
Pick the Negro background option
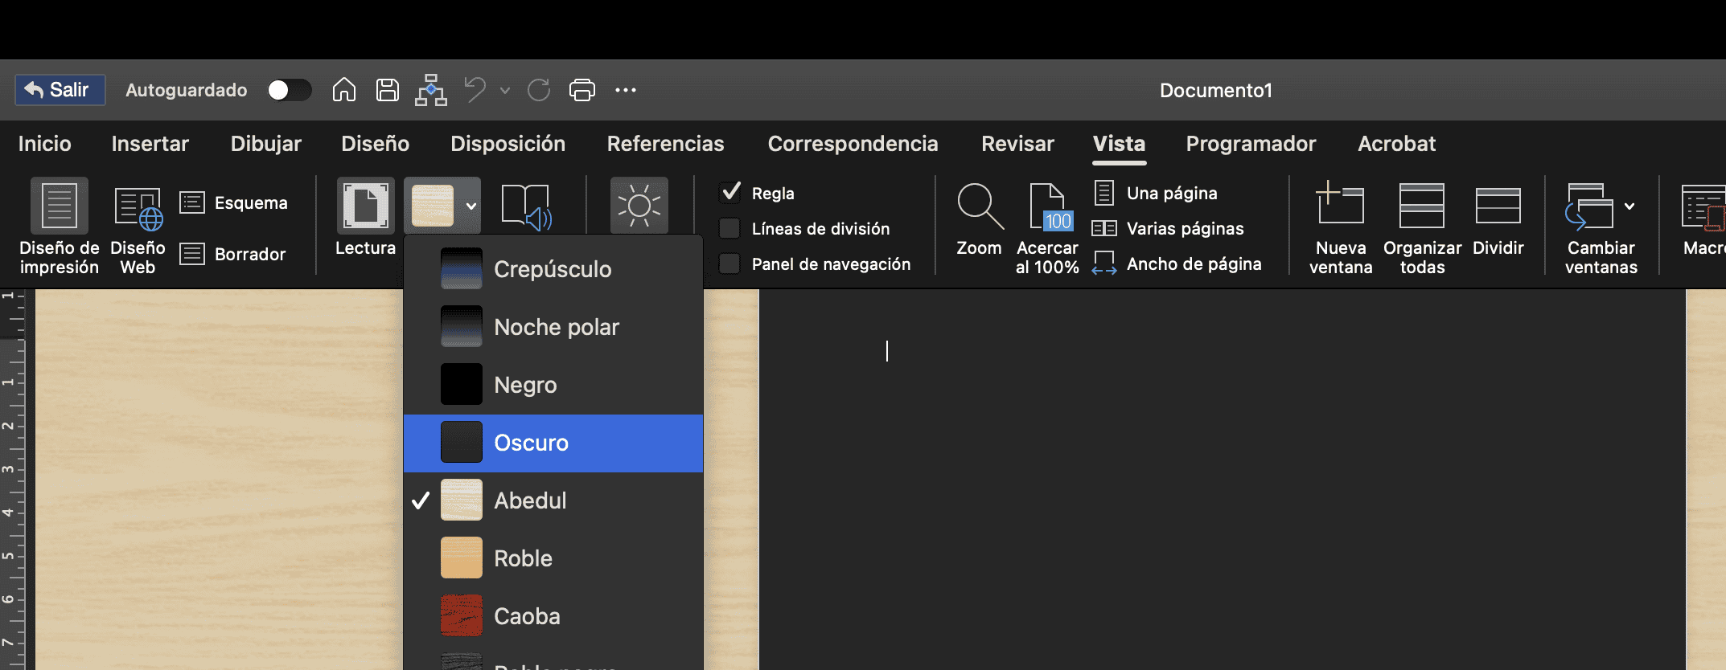[x=553, y=385]
